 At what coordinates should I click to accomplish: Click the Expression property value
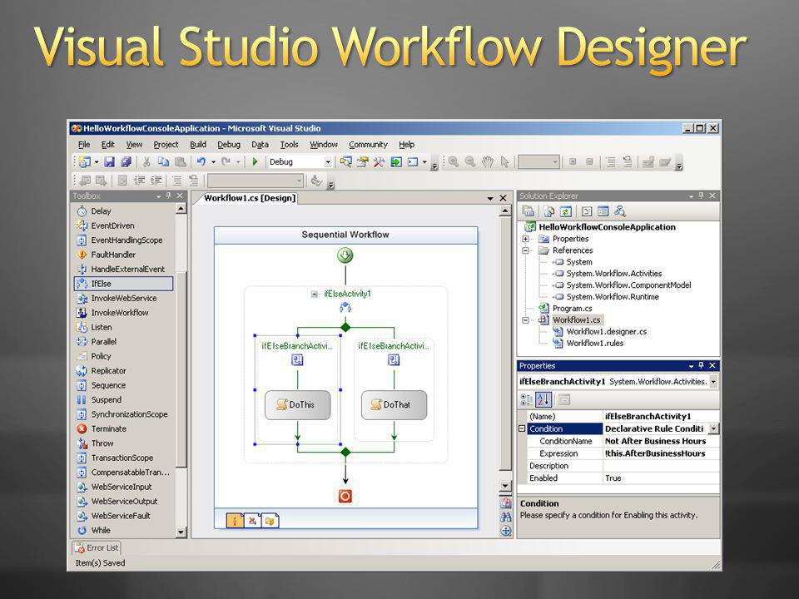(x=661, y=453)
